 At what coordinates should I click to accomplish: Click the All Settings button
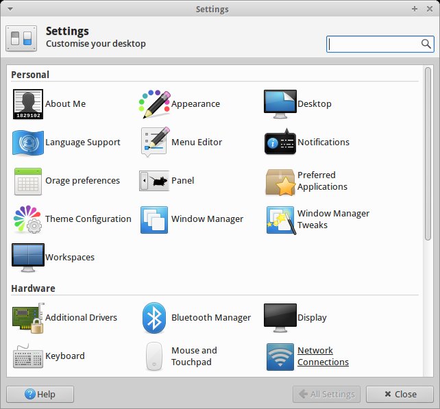[326, 394]
